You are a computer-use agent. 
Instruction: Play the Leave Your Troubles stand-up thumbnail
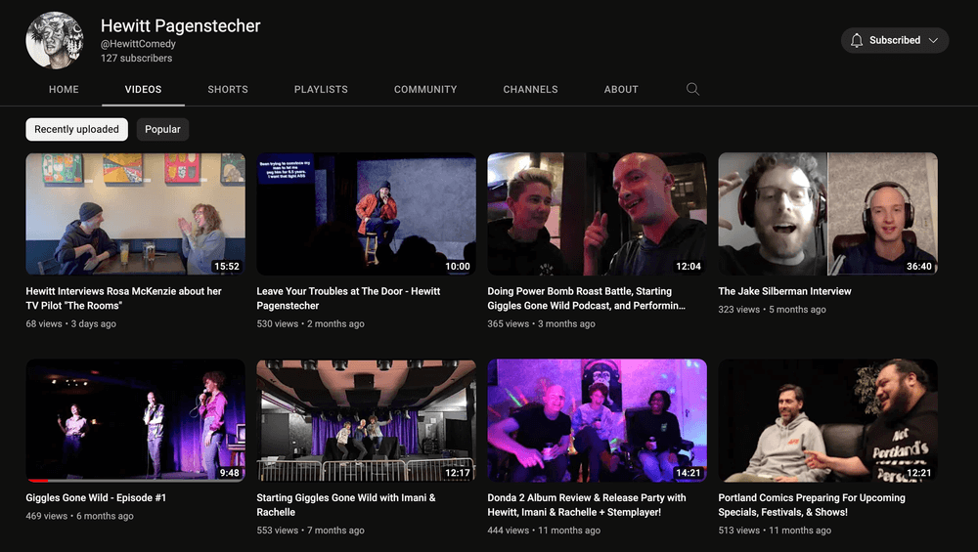pos(366,213)
